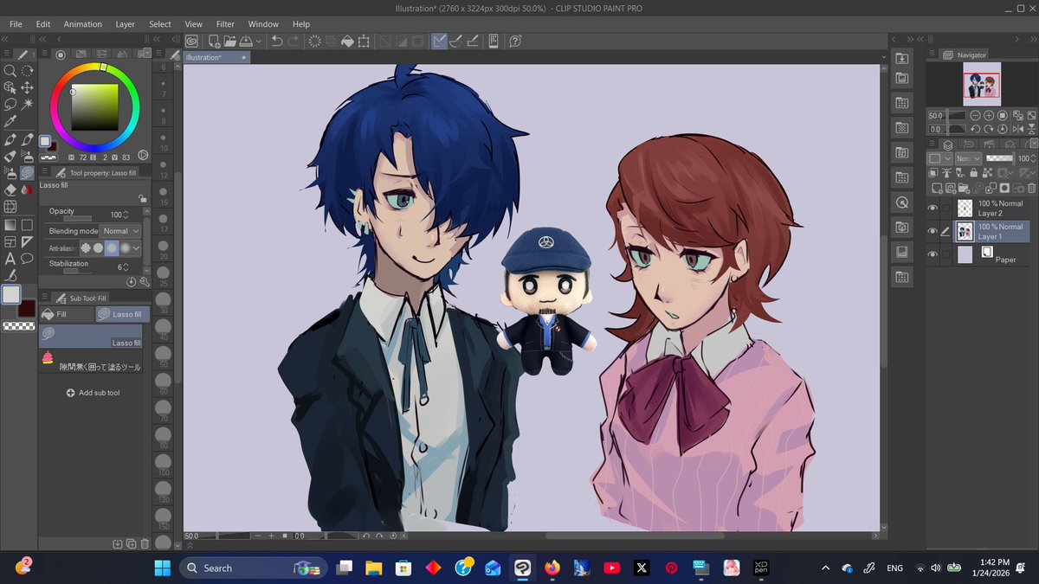Open the New file icon on the toolbar
This screenshot has height=584, width=1039.
coord(214,41)
